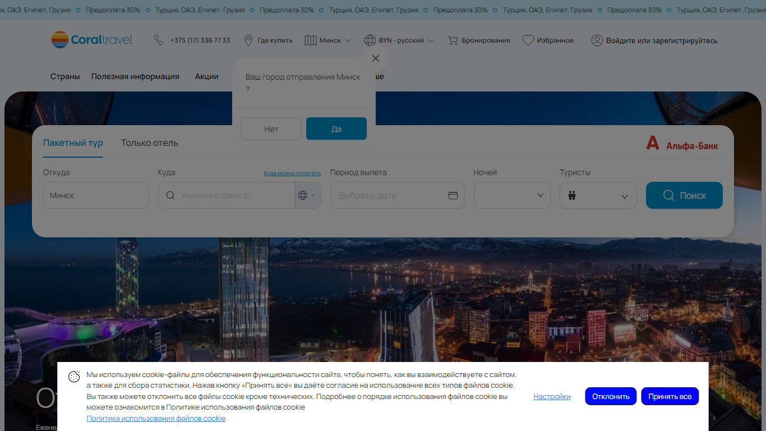The height and width of the screenshot is (431, 766).
Task: Expand the globe destination type dropdown
Action: 308,195
